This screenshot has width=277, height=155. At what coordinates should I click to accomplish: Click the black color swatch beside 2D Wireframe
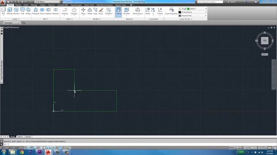click(180, 12)
